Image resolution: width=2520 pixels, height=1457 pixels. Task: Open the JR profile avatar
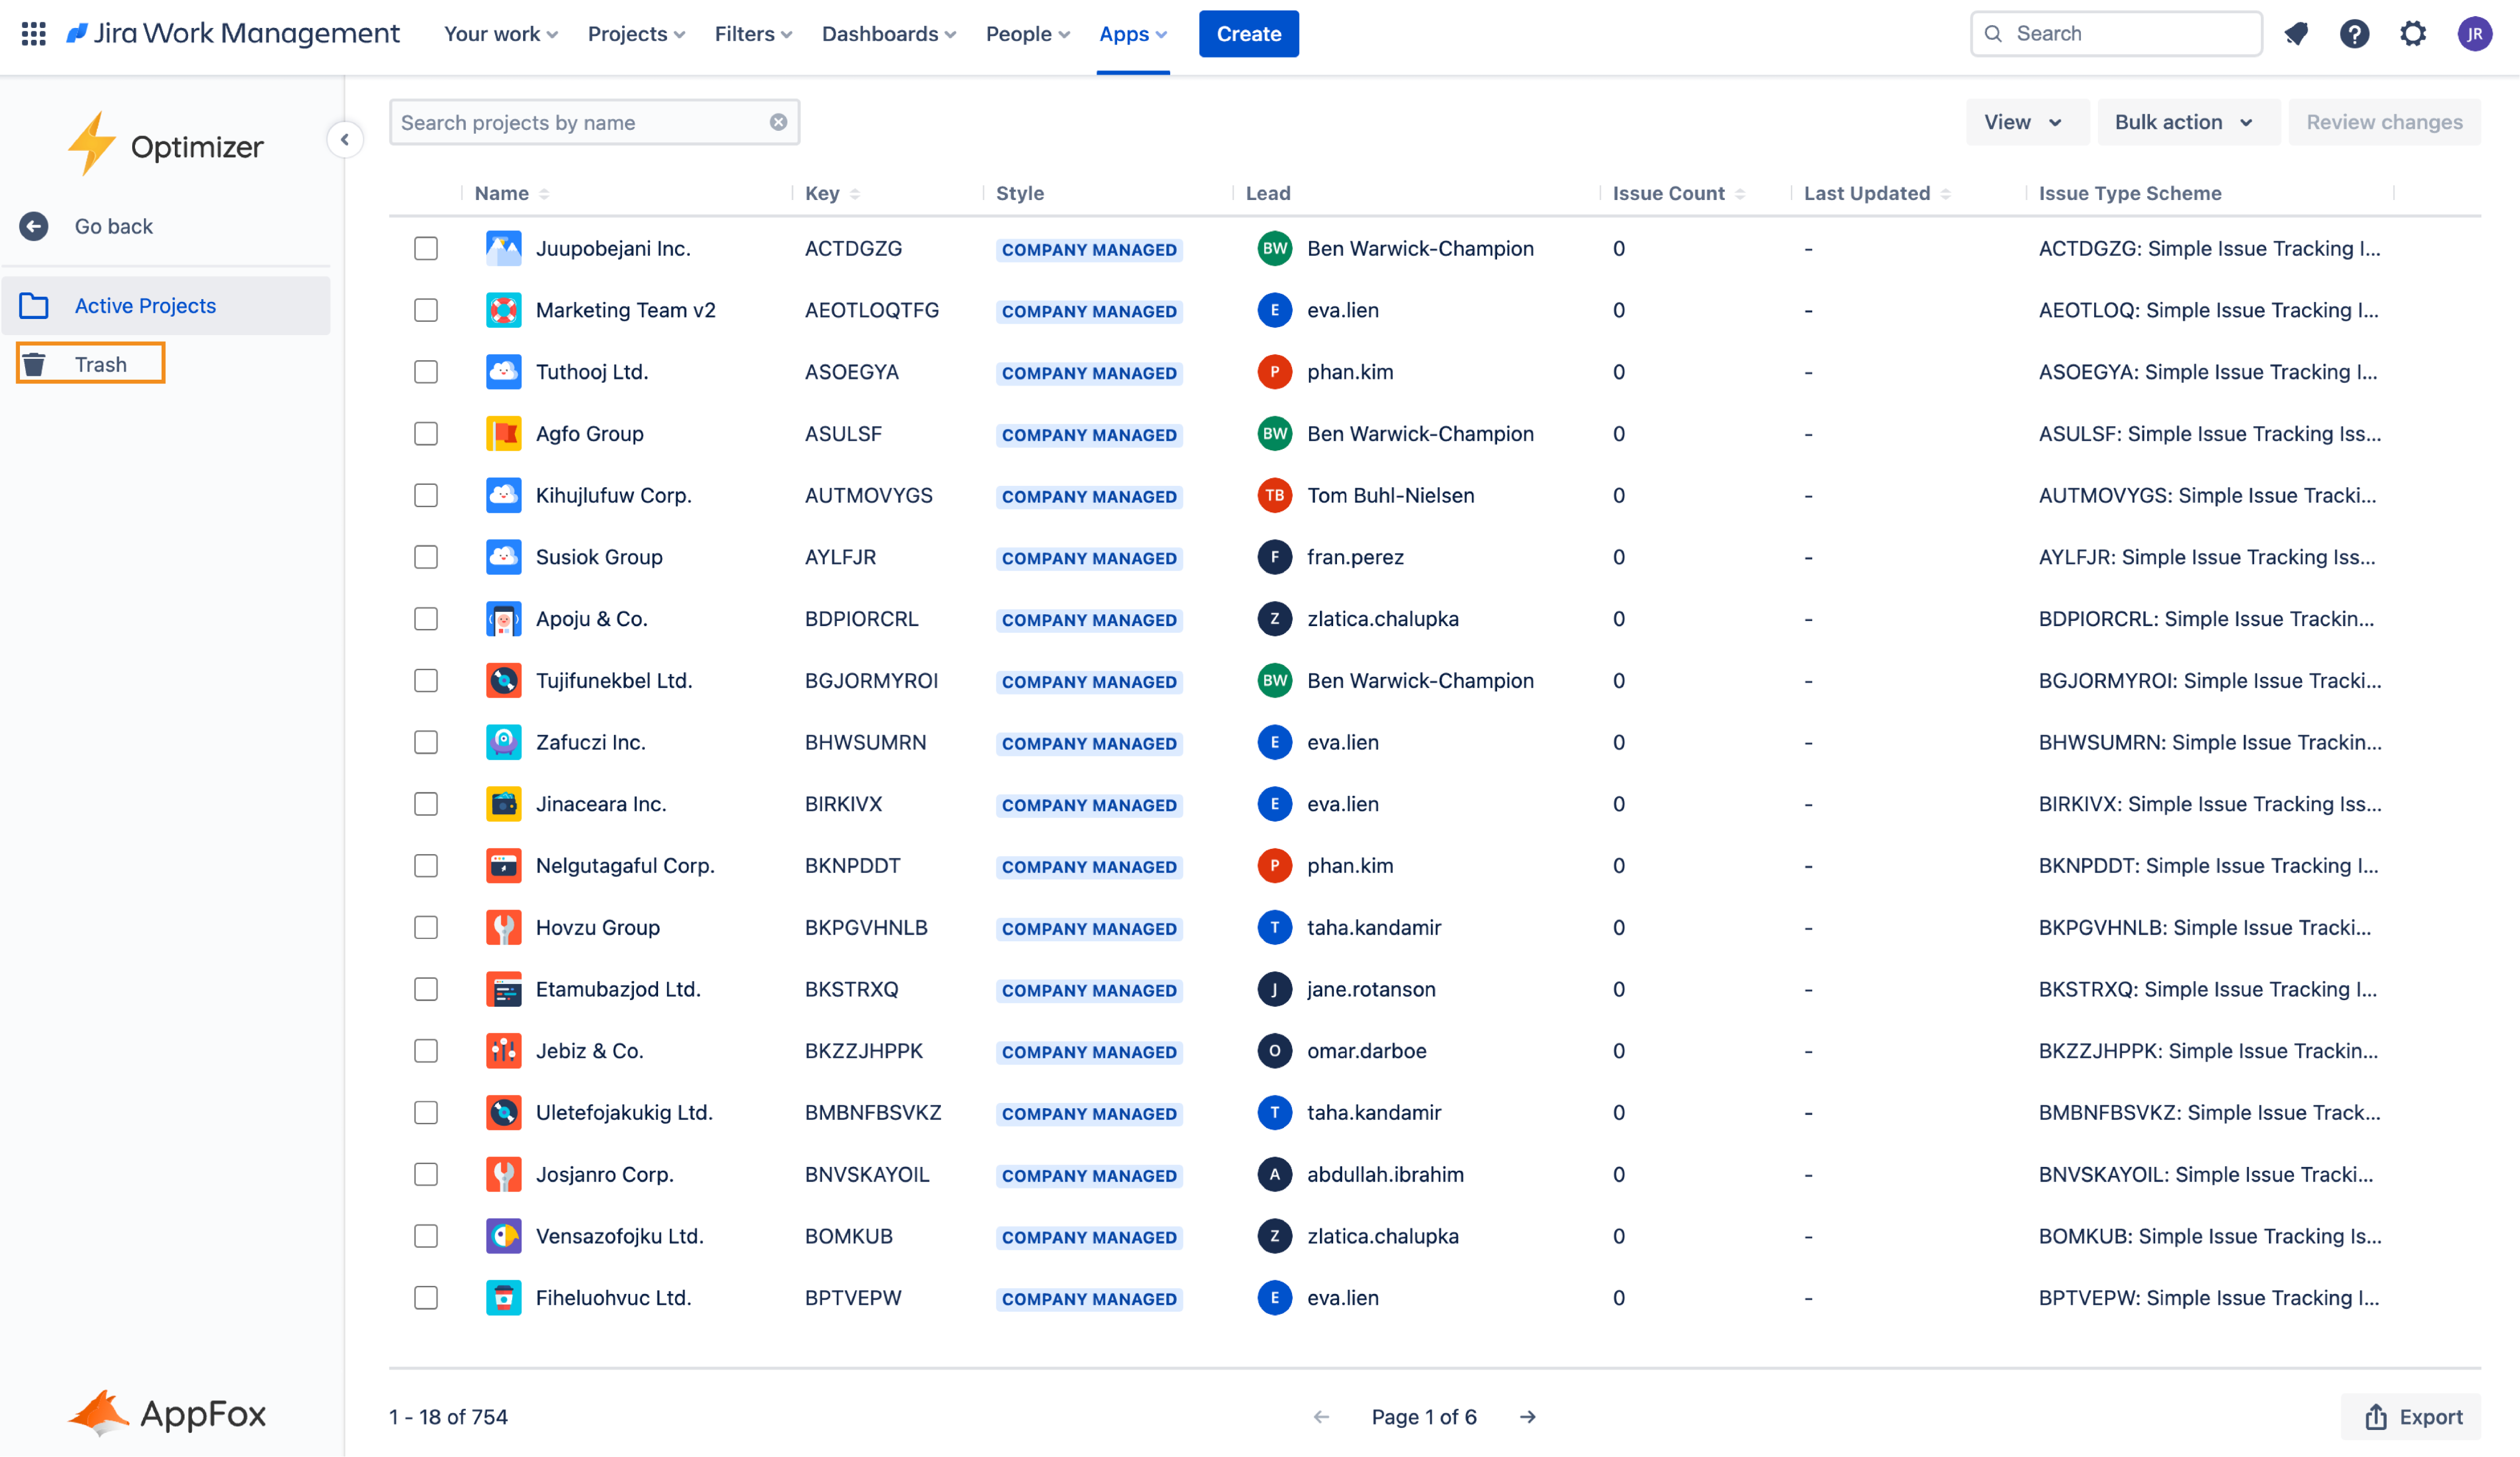point(2474,34)
